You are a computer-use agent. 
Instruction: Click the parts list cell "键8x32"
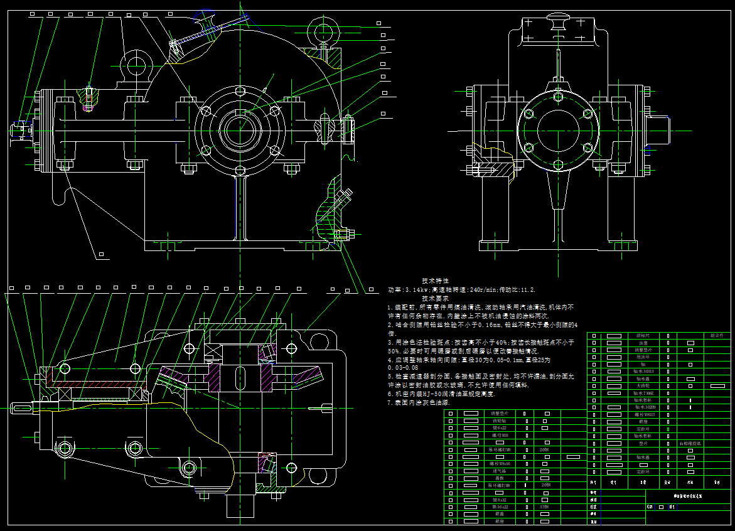coord(499,500)
